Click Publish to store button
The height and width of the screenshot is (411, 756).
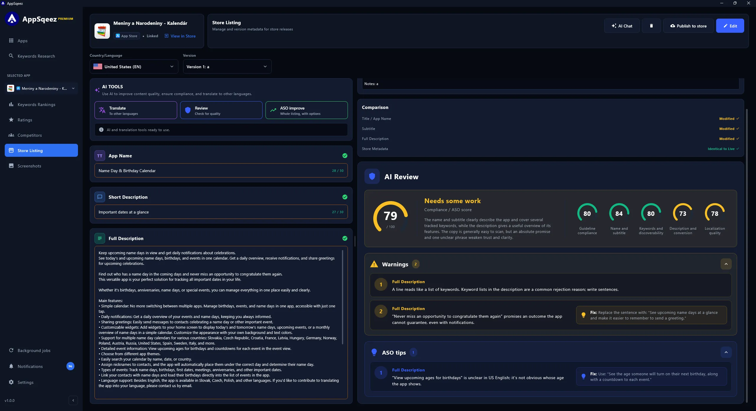click(688, 26)
